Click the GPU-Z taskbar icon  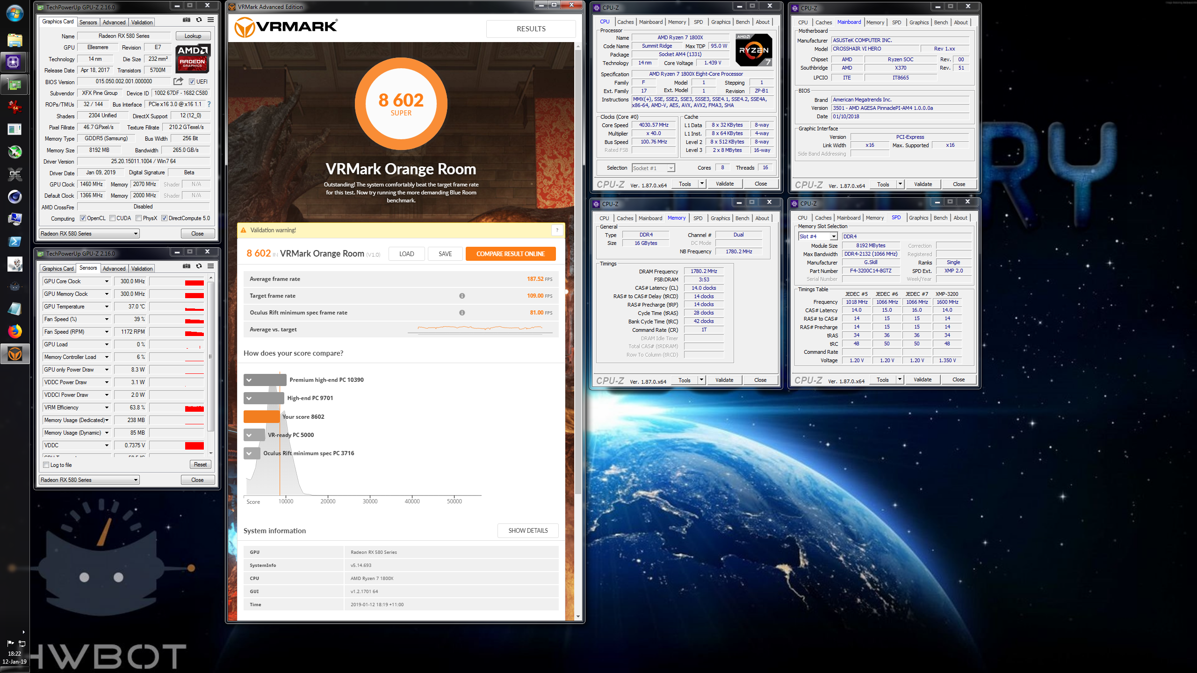[14, 85]
